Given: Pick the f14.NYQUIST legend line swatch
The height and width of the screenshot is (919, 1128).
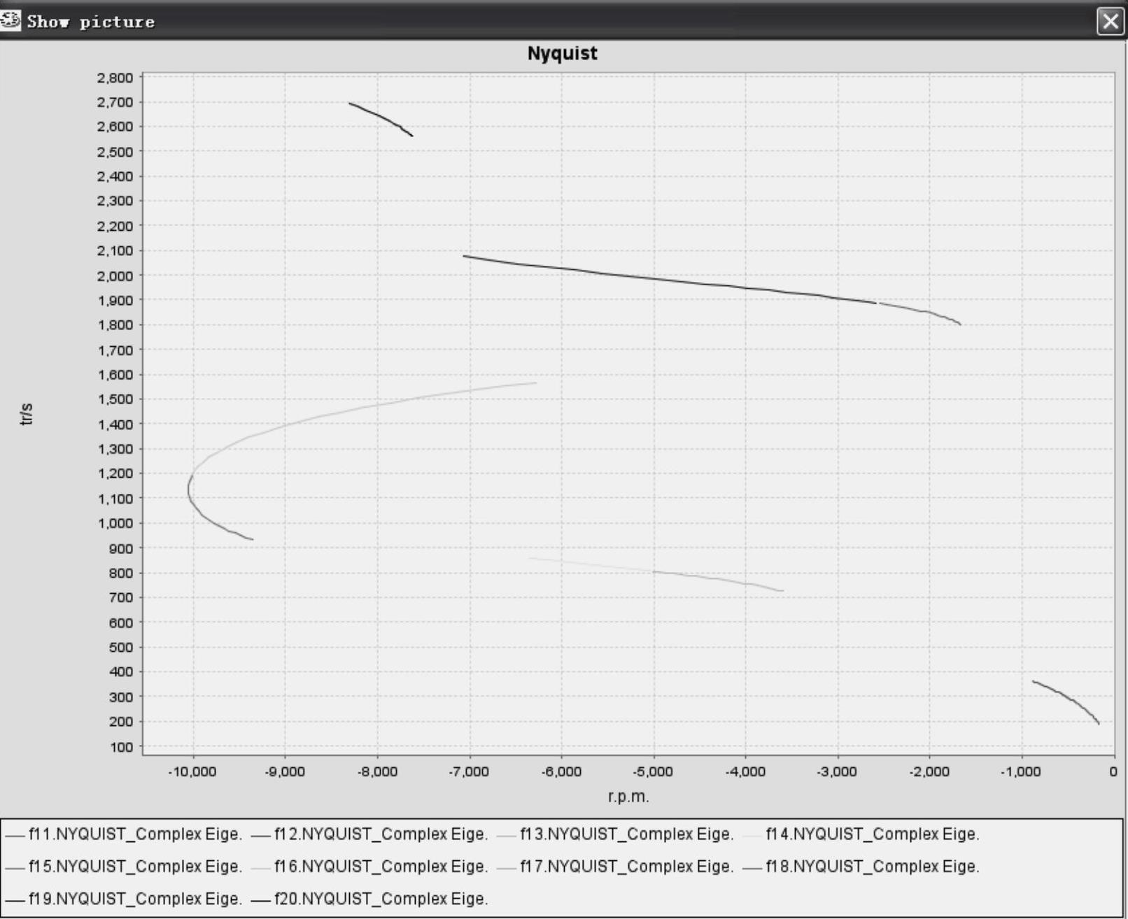Looking at the screenshot, I should click(752, 835).
